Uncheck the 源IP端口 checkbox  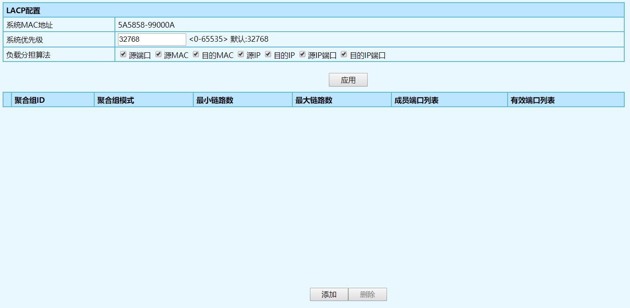pyautogui.click(x=302, y=54)
